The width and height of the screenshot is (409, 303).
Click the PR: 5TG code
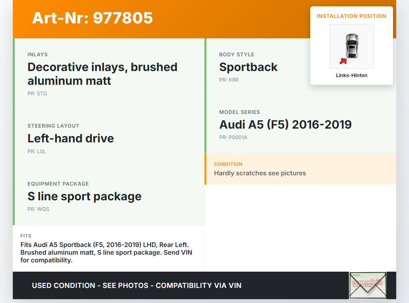[x=37, y=94]
